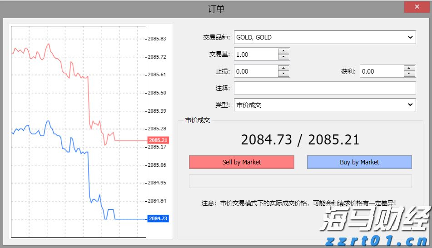This screenshot has height=248, width=432.
Task: Click the empty status box below trade buttons
Action: pyautogui.click(x=300, y=181)
